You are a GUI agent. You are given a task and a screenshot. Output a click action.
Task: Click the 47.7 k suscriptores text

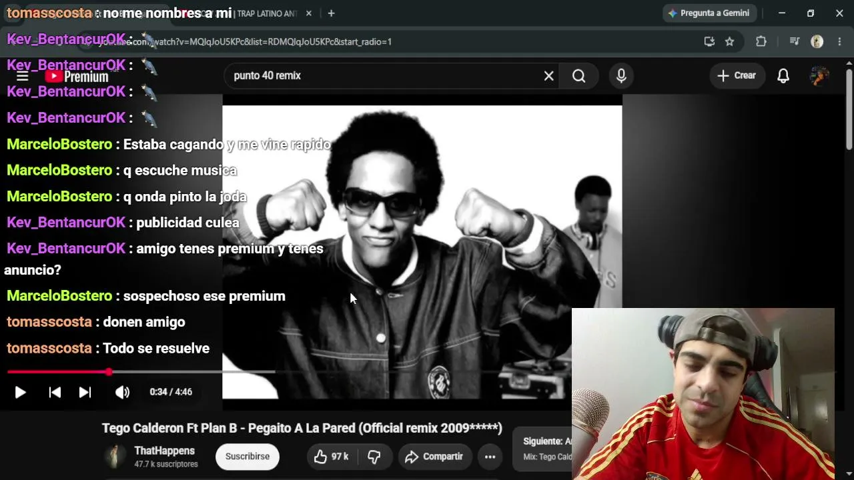point(166,464)
